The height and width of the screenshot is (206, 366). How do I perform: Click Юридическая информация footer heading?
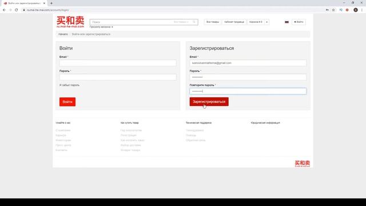click(265, 123)
